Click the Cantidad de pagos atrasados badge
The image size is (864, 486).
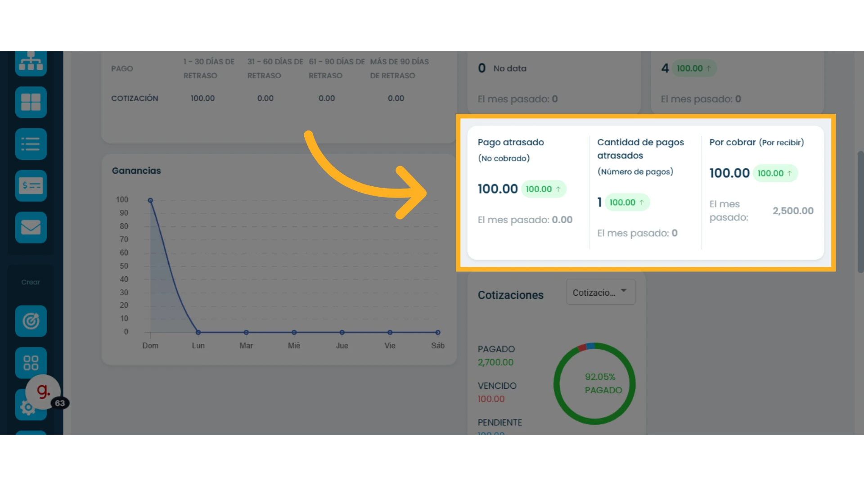pos(627,202)
